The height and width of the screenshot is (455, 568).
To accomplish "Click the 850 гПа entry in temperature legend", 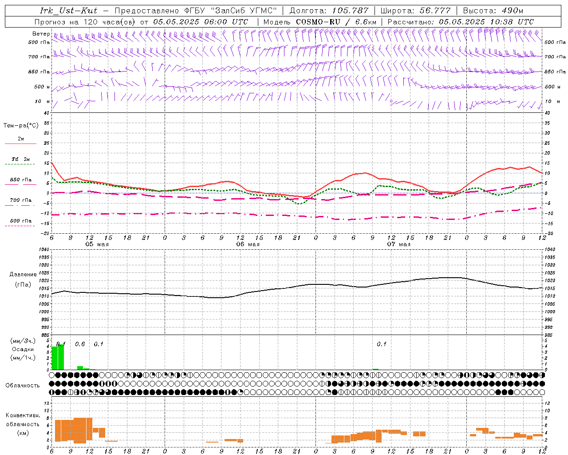I will [x=21, y=180].
